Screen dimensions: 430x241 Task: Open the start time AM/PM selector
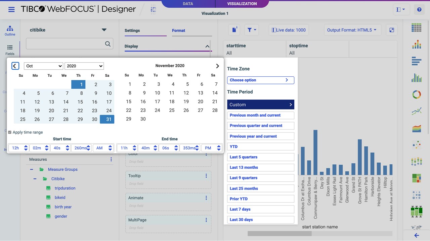tap(103, 148)
